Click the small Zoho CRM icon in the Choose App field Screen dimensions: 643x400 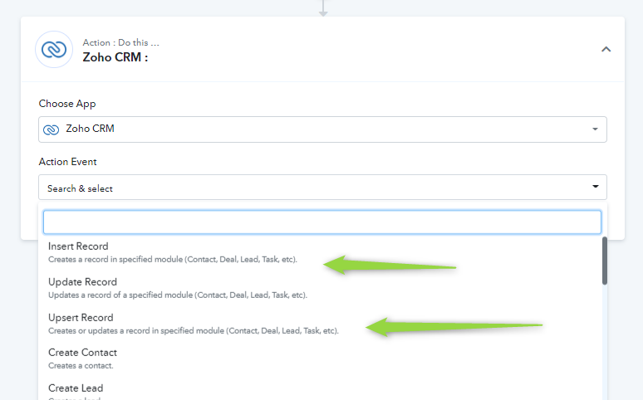(x=52, y=130)
